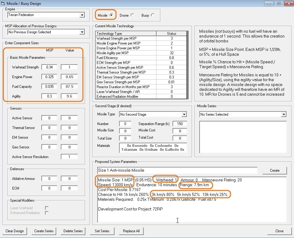Click the Warhead Strength Value field
Viewport: 294px width, 238px height.
click(69, 67)
